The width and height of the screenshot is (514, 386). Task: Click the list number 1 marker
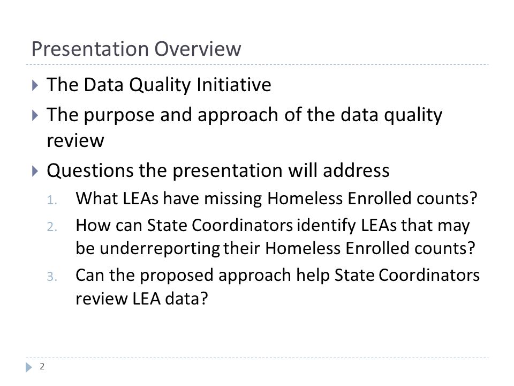[52, 200]
